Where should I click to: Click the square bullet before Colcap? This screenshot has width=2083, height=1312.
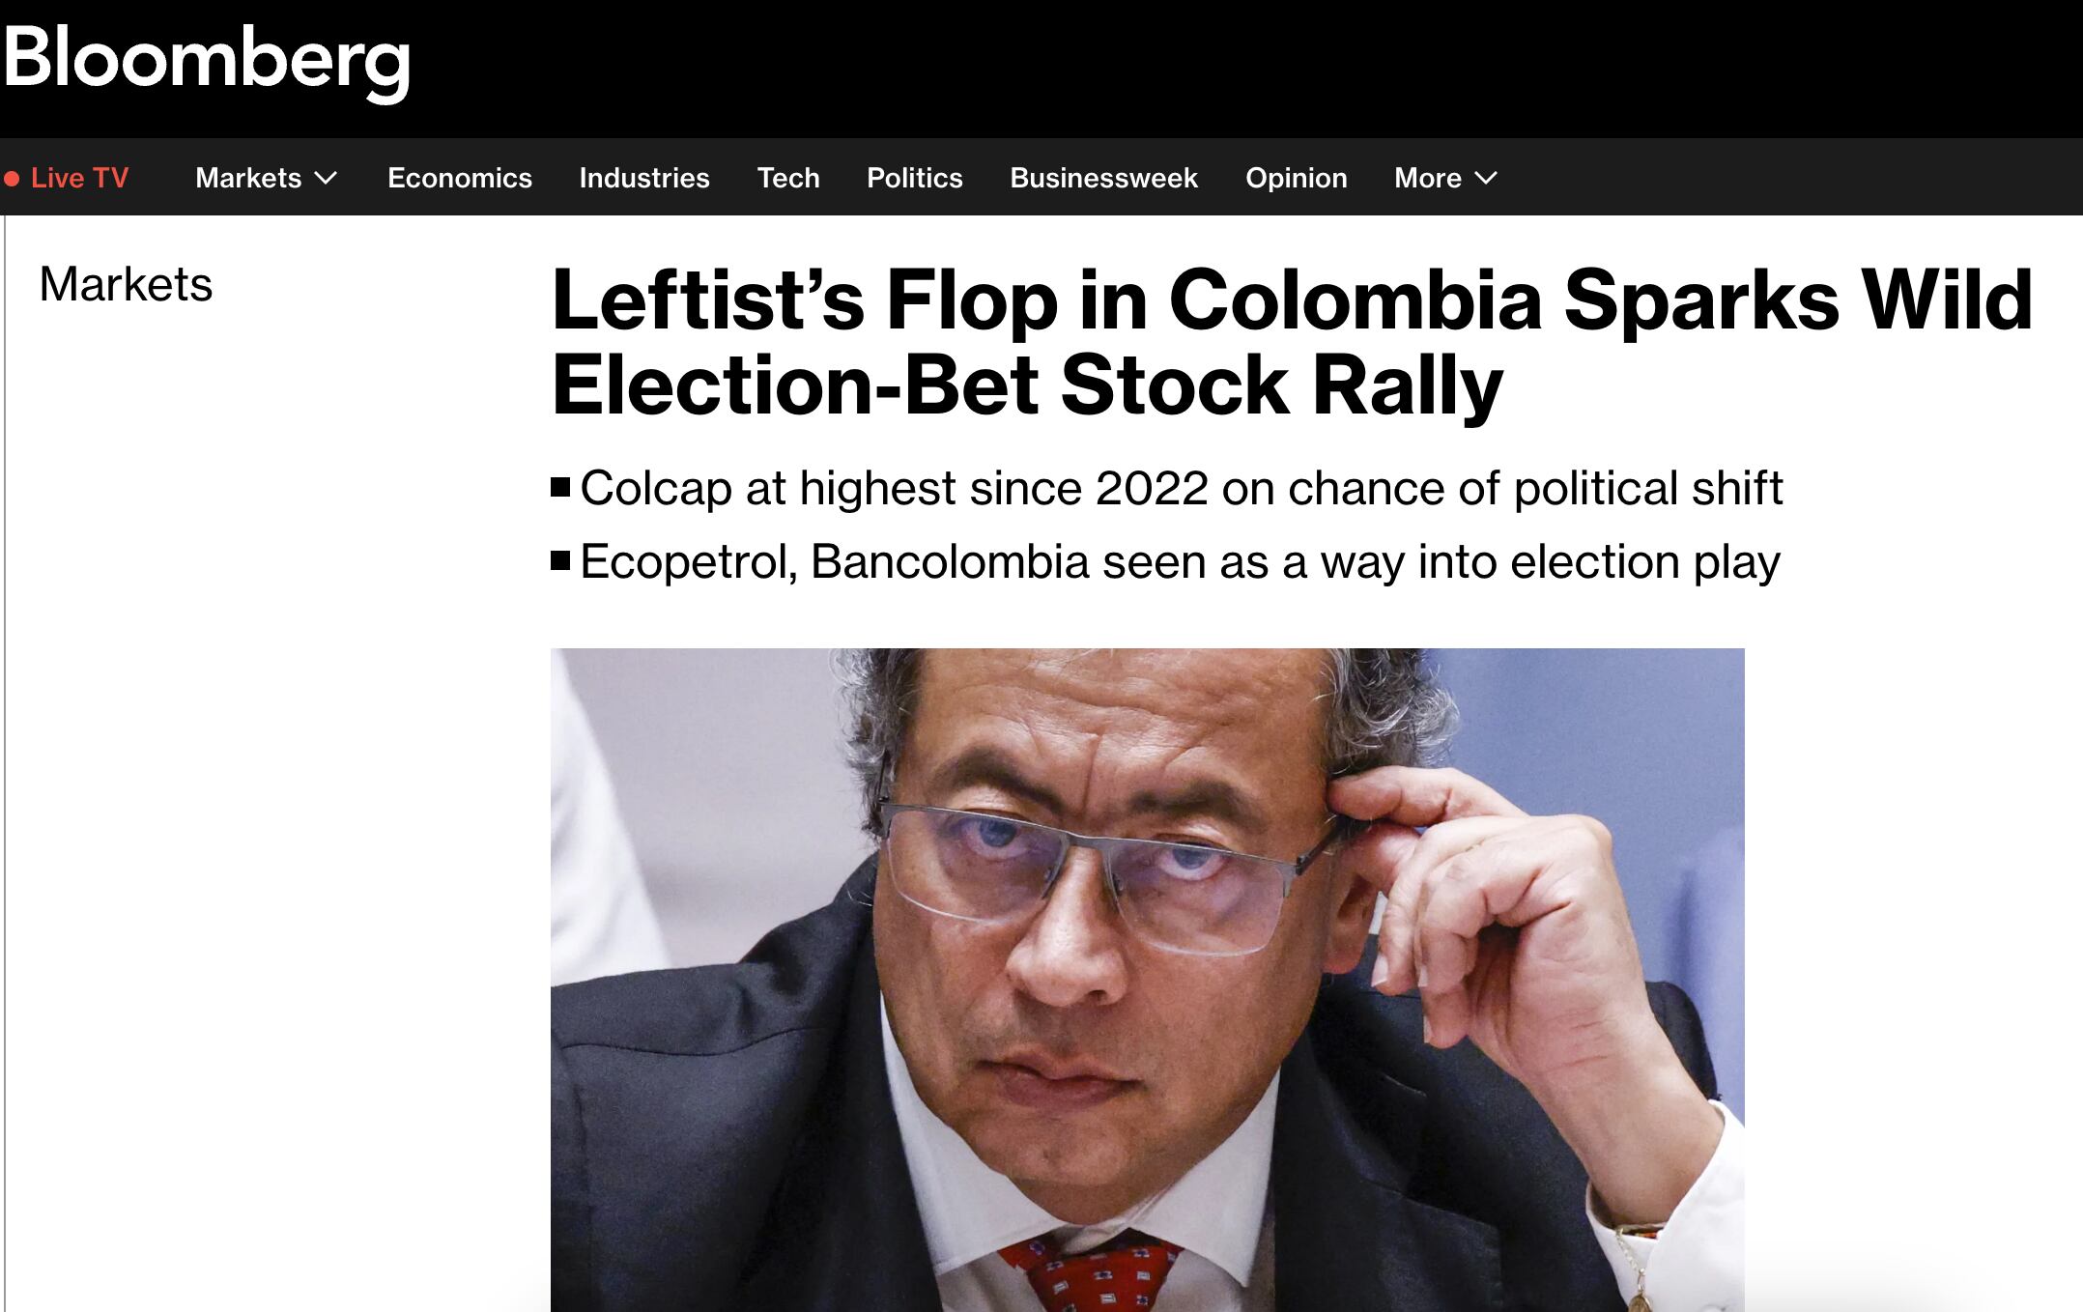(560, 487)
